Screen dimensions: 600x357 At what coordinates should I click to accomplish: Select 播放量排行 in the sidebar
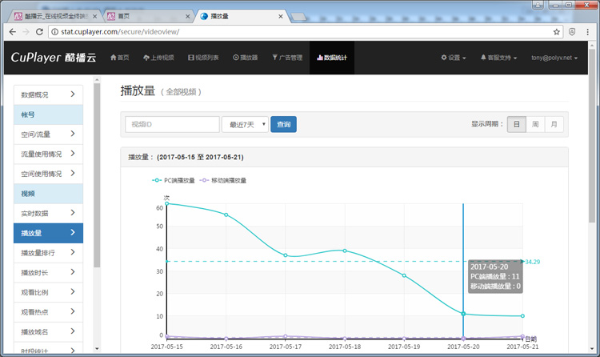tap(48, 253)
